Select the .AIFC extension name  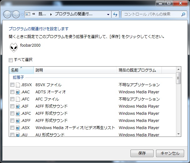tap(26, 114)
